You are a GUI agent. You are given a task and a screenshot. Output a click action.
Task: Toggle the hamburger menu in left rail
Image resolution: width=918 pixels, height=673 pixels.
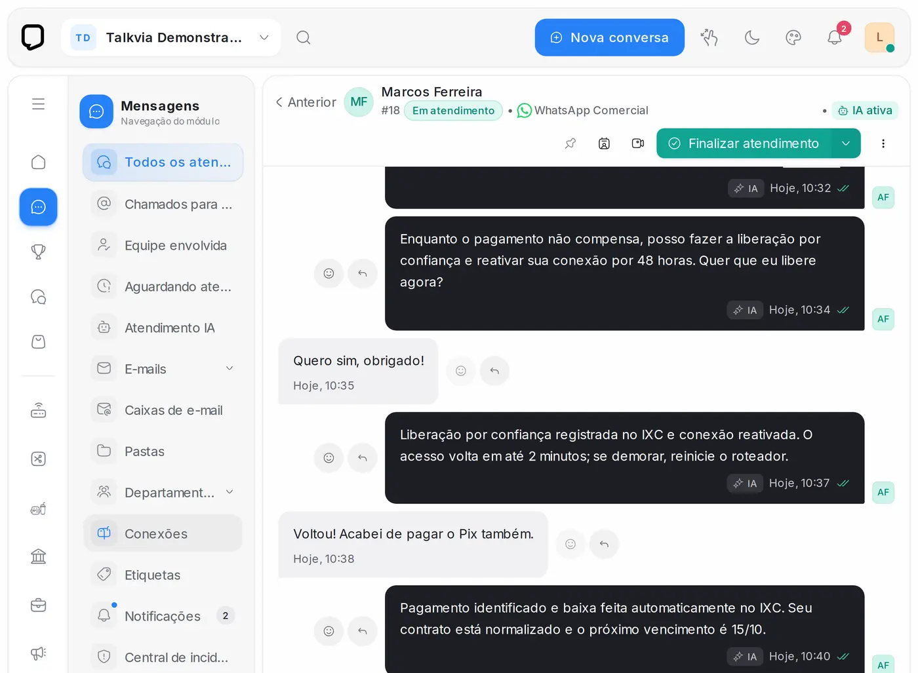pos(39,104)
